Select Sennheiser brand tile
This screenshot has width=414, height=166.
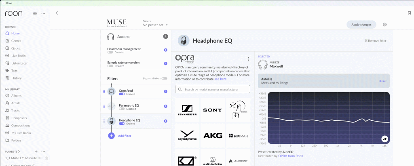coord(187,110)
